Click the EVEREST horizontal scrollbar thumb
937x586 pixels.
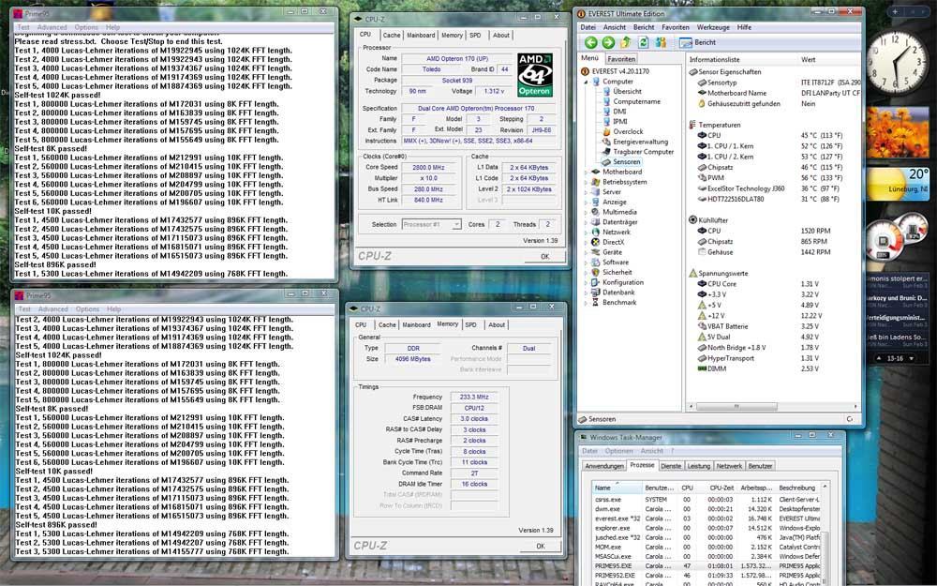(x=736, y=407)
